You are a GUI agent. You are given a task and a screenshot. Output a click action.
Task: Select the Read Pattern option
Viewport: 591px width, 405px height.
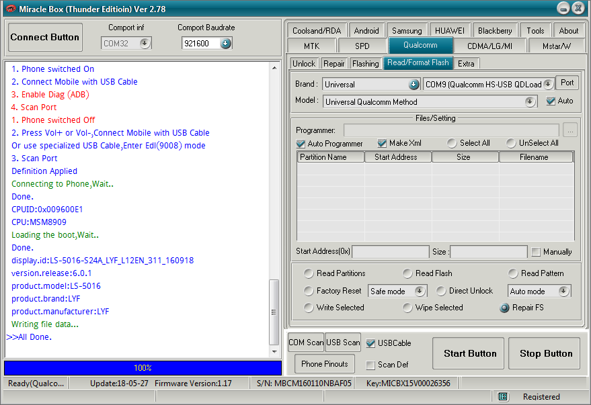(x=512, y=273)
